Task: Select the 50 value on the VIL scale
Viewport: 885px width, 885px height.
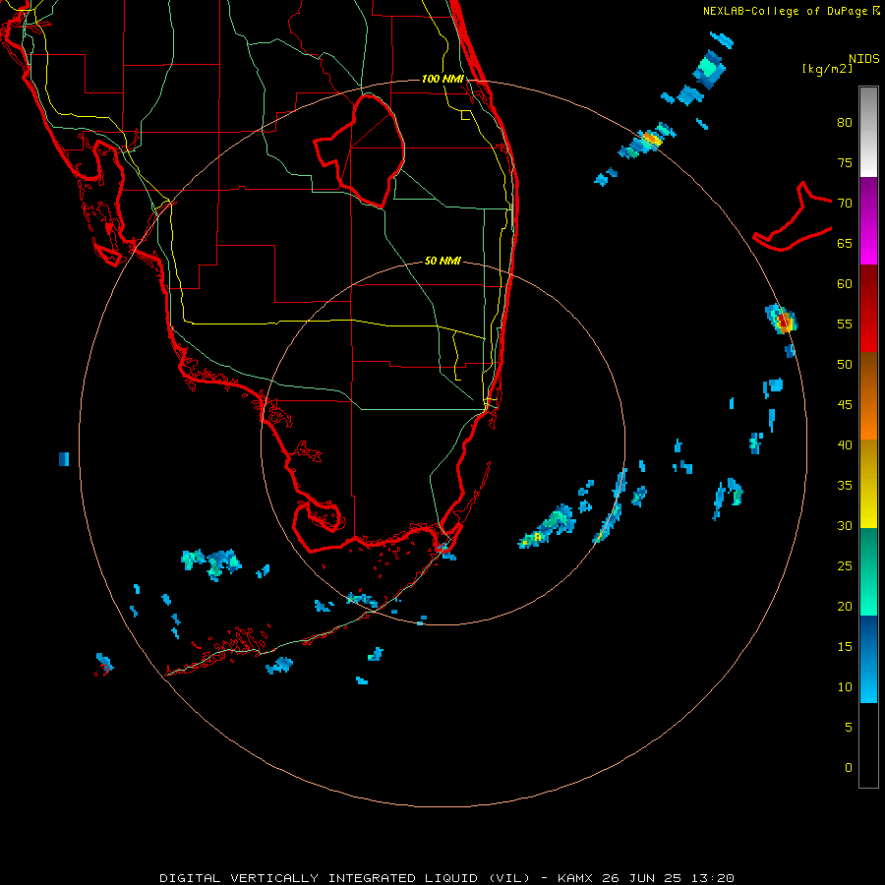Action: click(845, 364)
